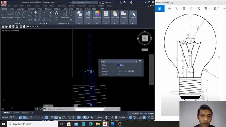This screenshot has height=127, width=226.
Task: Open the Text annotation tool
Action: click(56, 15)
